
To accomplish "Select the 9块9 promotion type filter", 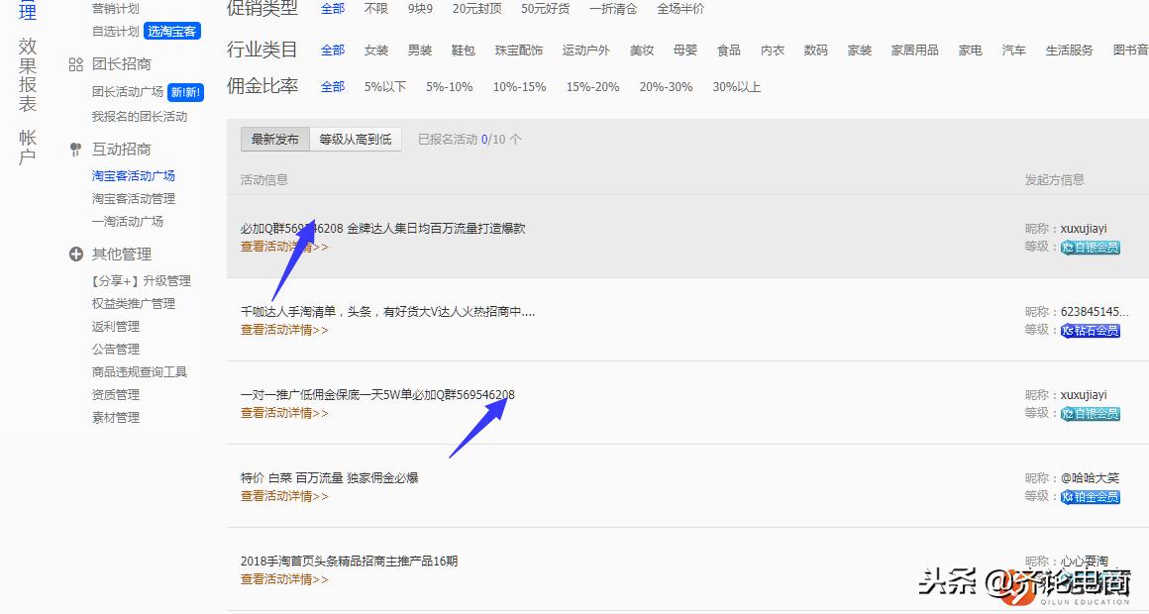I will [419, 9].
